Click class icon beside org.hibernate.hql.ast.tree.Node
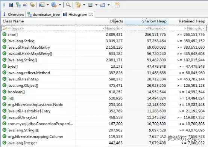This screenshot has height=147, width=208. pyautogui.click(x=5, y=104)
